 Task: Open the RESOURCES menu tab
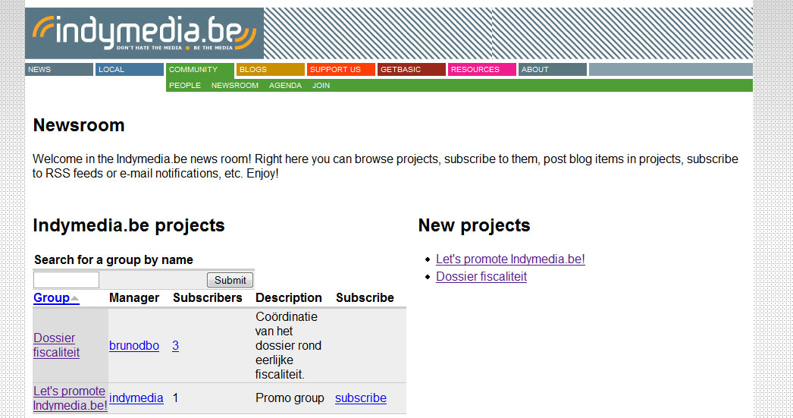[482, 69]
